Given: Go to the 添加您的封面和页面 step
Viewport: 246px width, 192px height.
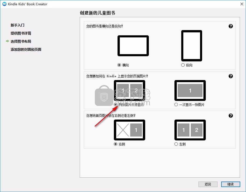Looking at the screenshot, I should coord(26,49).
